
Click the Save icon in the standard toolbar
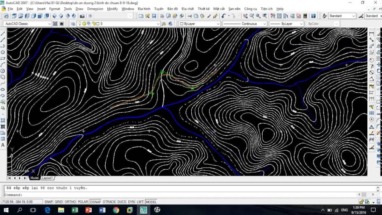tap(154, 16)
